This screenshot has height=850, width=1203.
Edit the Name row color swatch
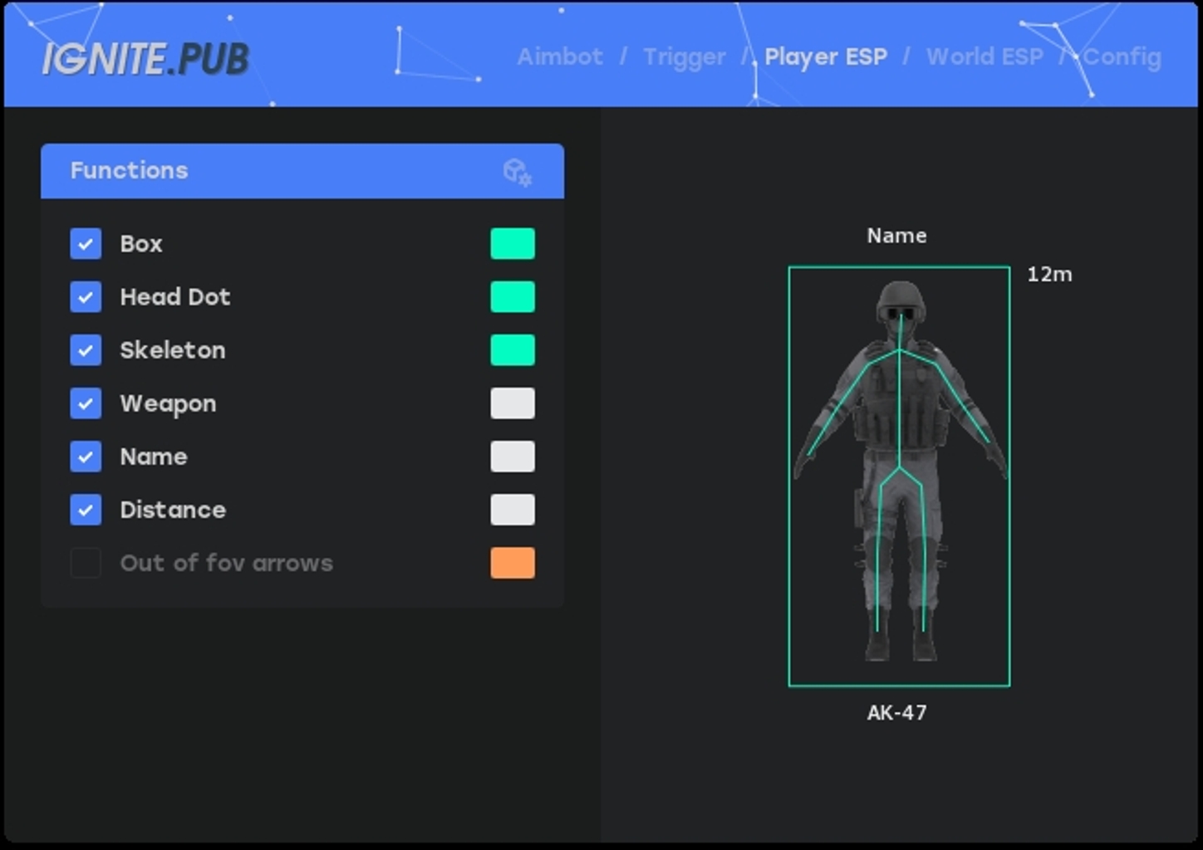pyautogui.click(x=512, y=457)
